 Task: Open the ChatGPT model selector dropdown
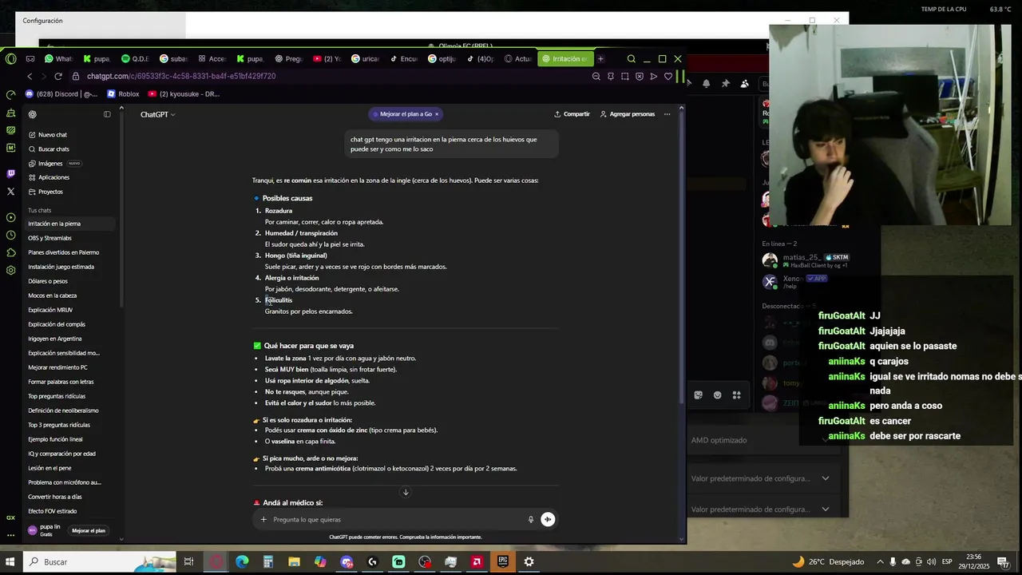157,114
